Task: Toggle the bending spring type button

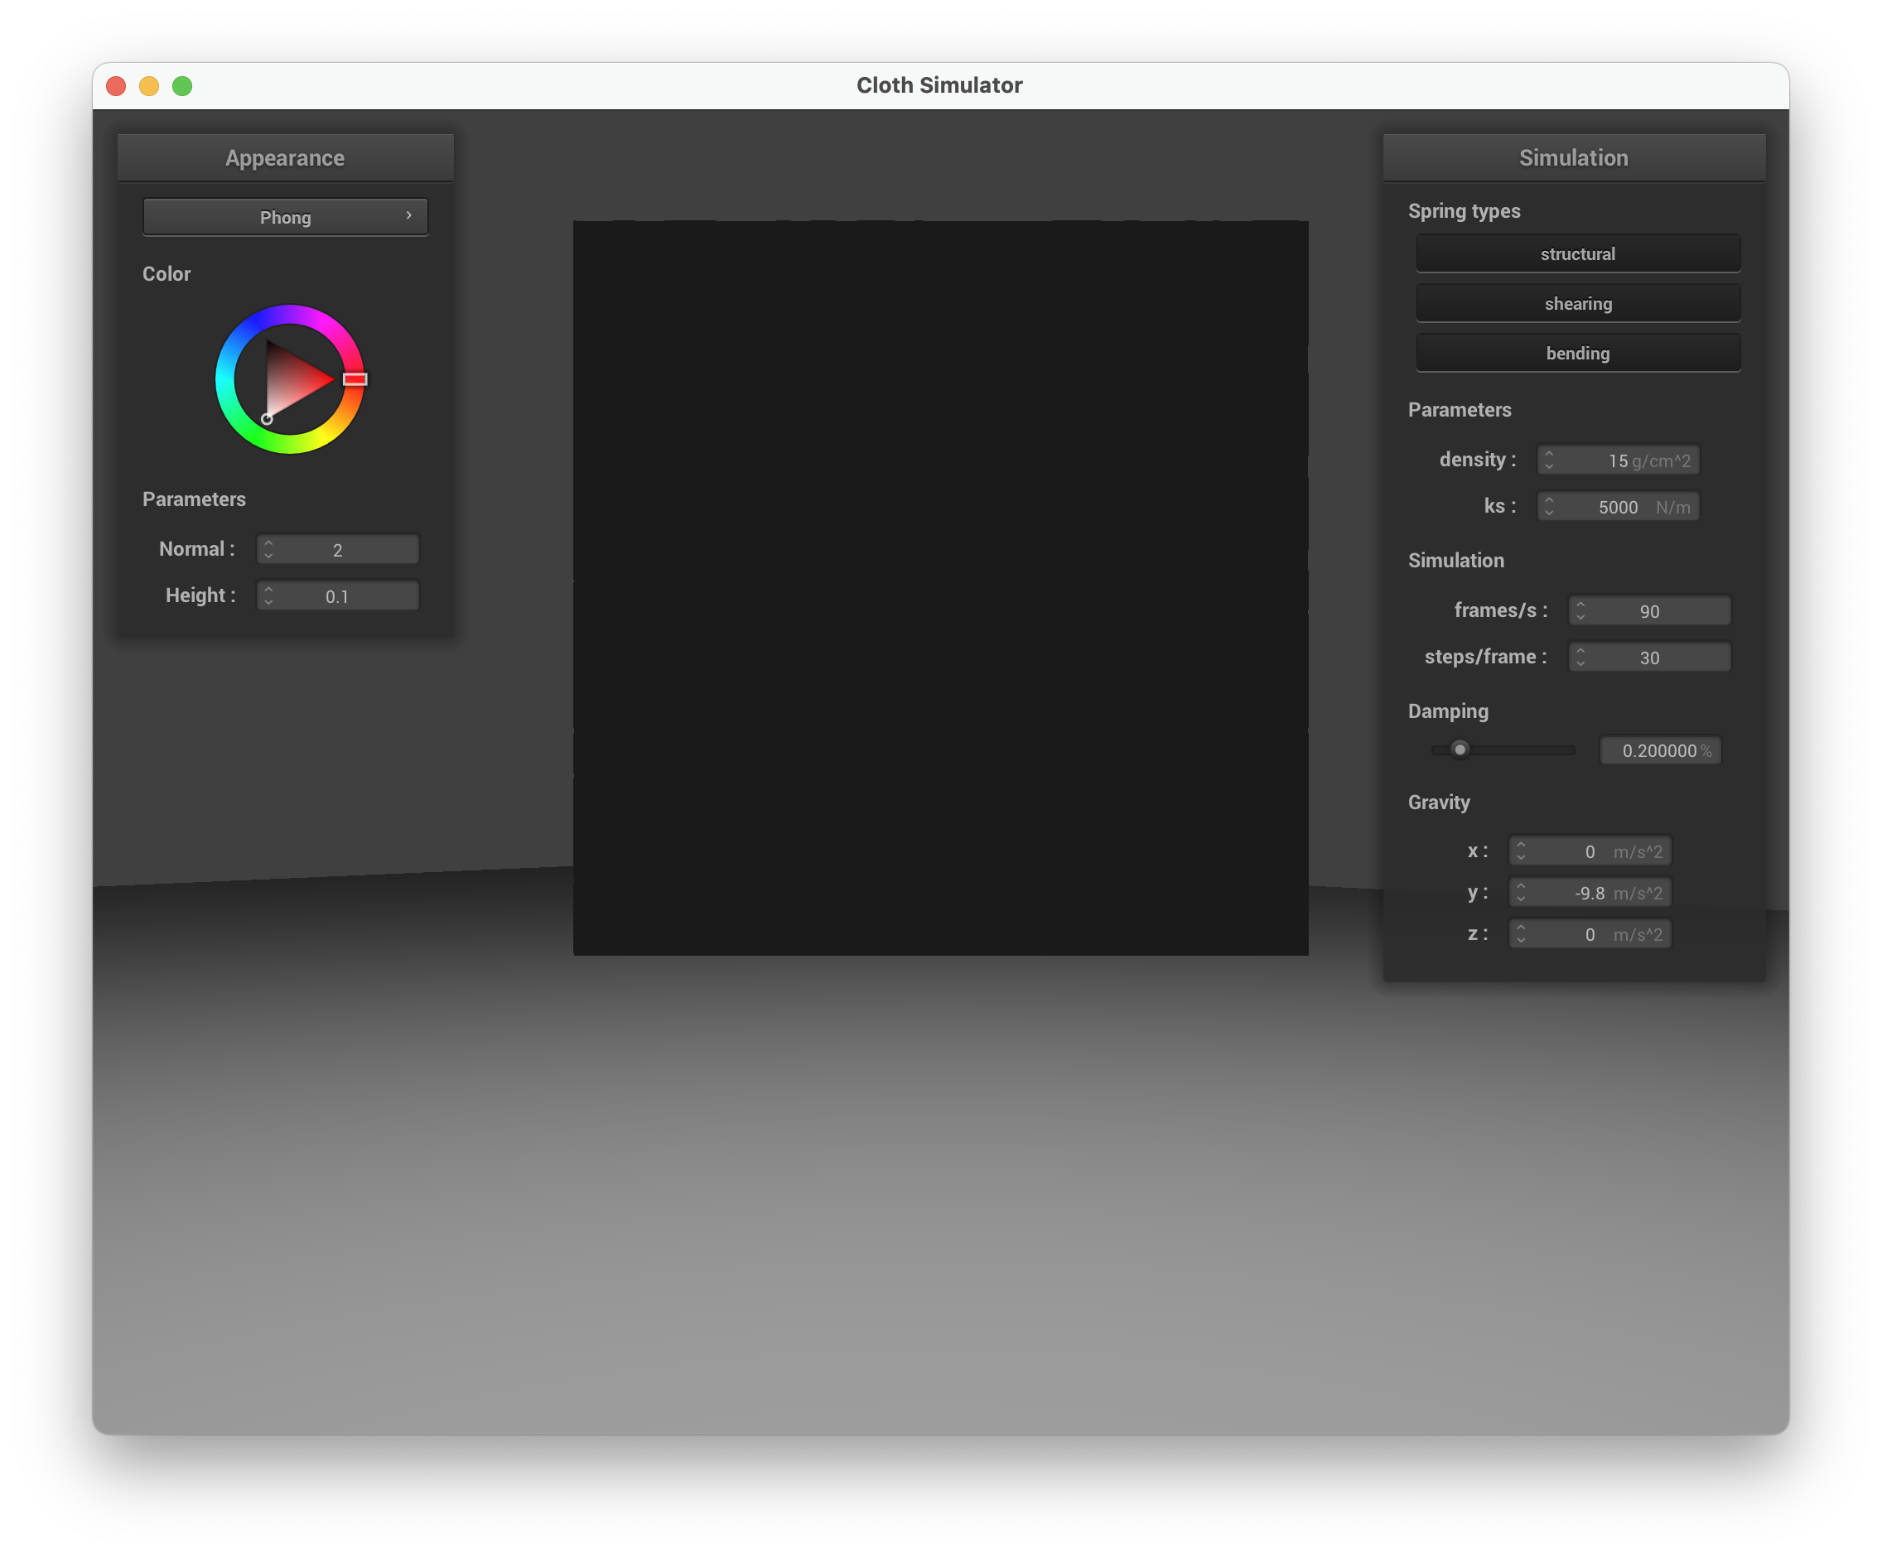Action: tap(1577, 353)
